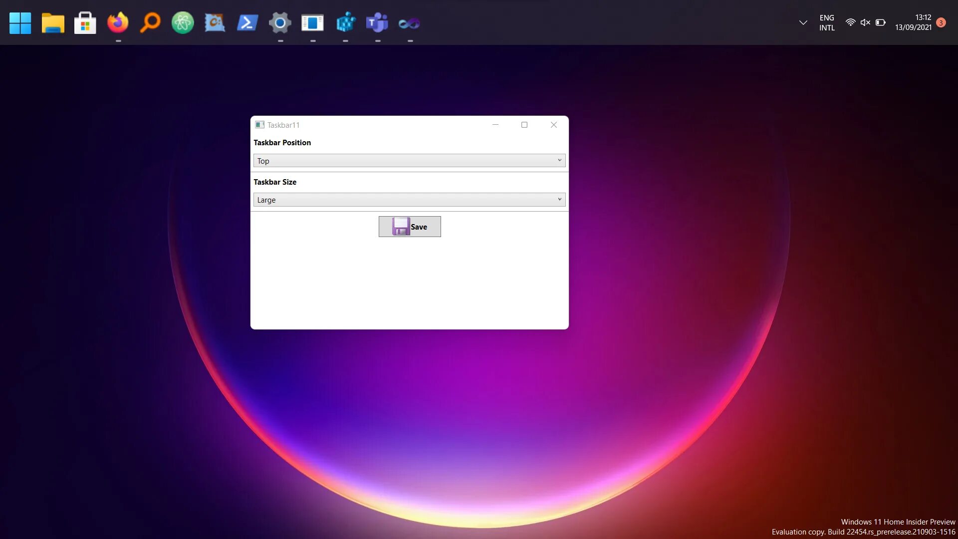This screenshot has width=958, height=539.
Task: Click the Save button
Action: pyautogui.click(x=410, y=227)
